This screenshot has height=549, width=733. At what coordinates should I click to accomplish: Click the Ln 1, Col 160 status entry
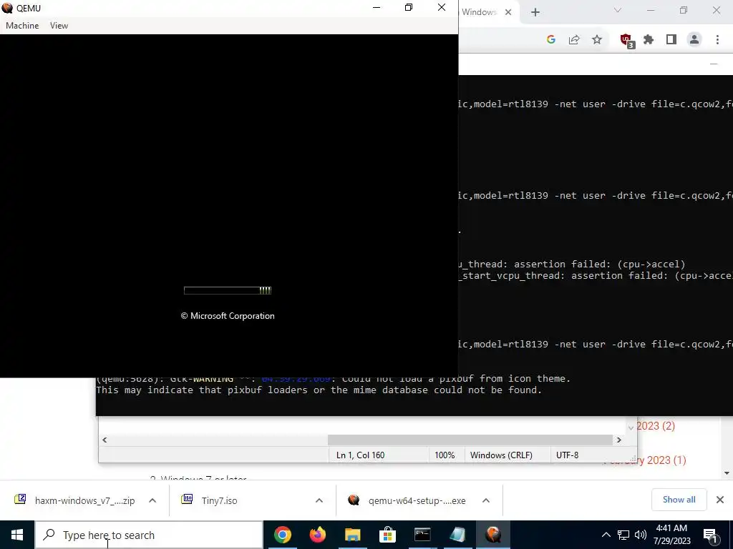[361, 455]
